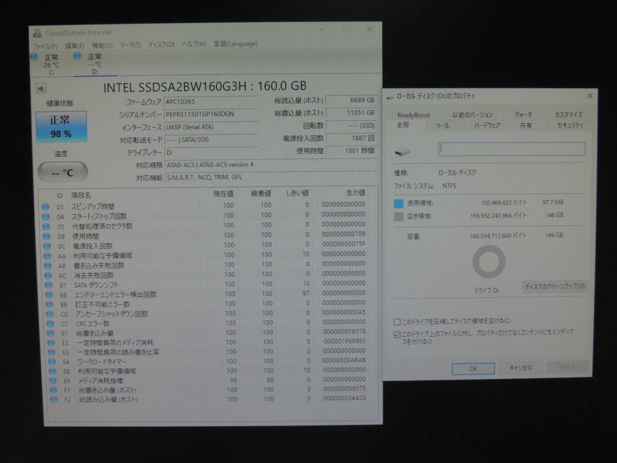Image resolution: width=617 pixels, height=463 pixels.
Task: Select the status orb for E4 ワークロードタイマー
Action: pyautogui.click(x=52, y=362)
